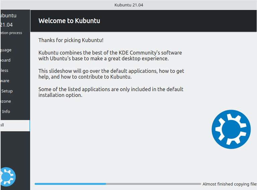Open the User Info step
This screenshot has height=190, width=257.
[x=6, y=111]
